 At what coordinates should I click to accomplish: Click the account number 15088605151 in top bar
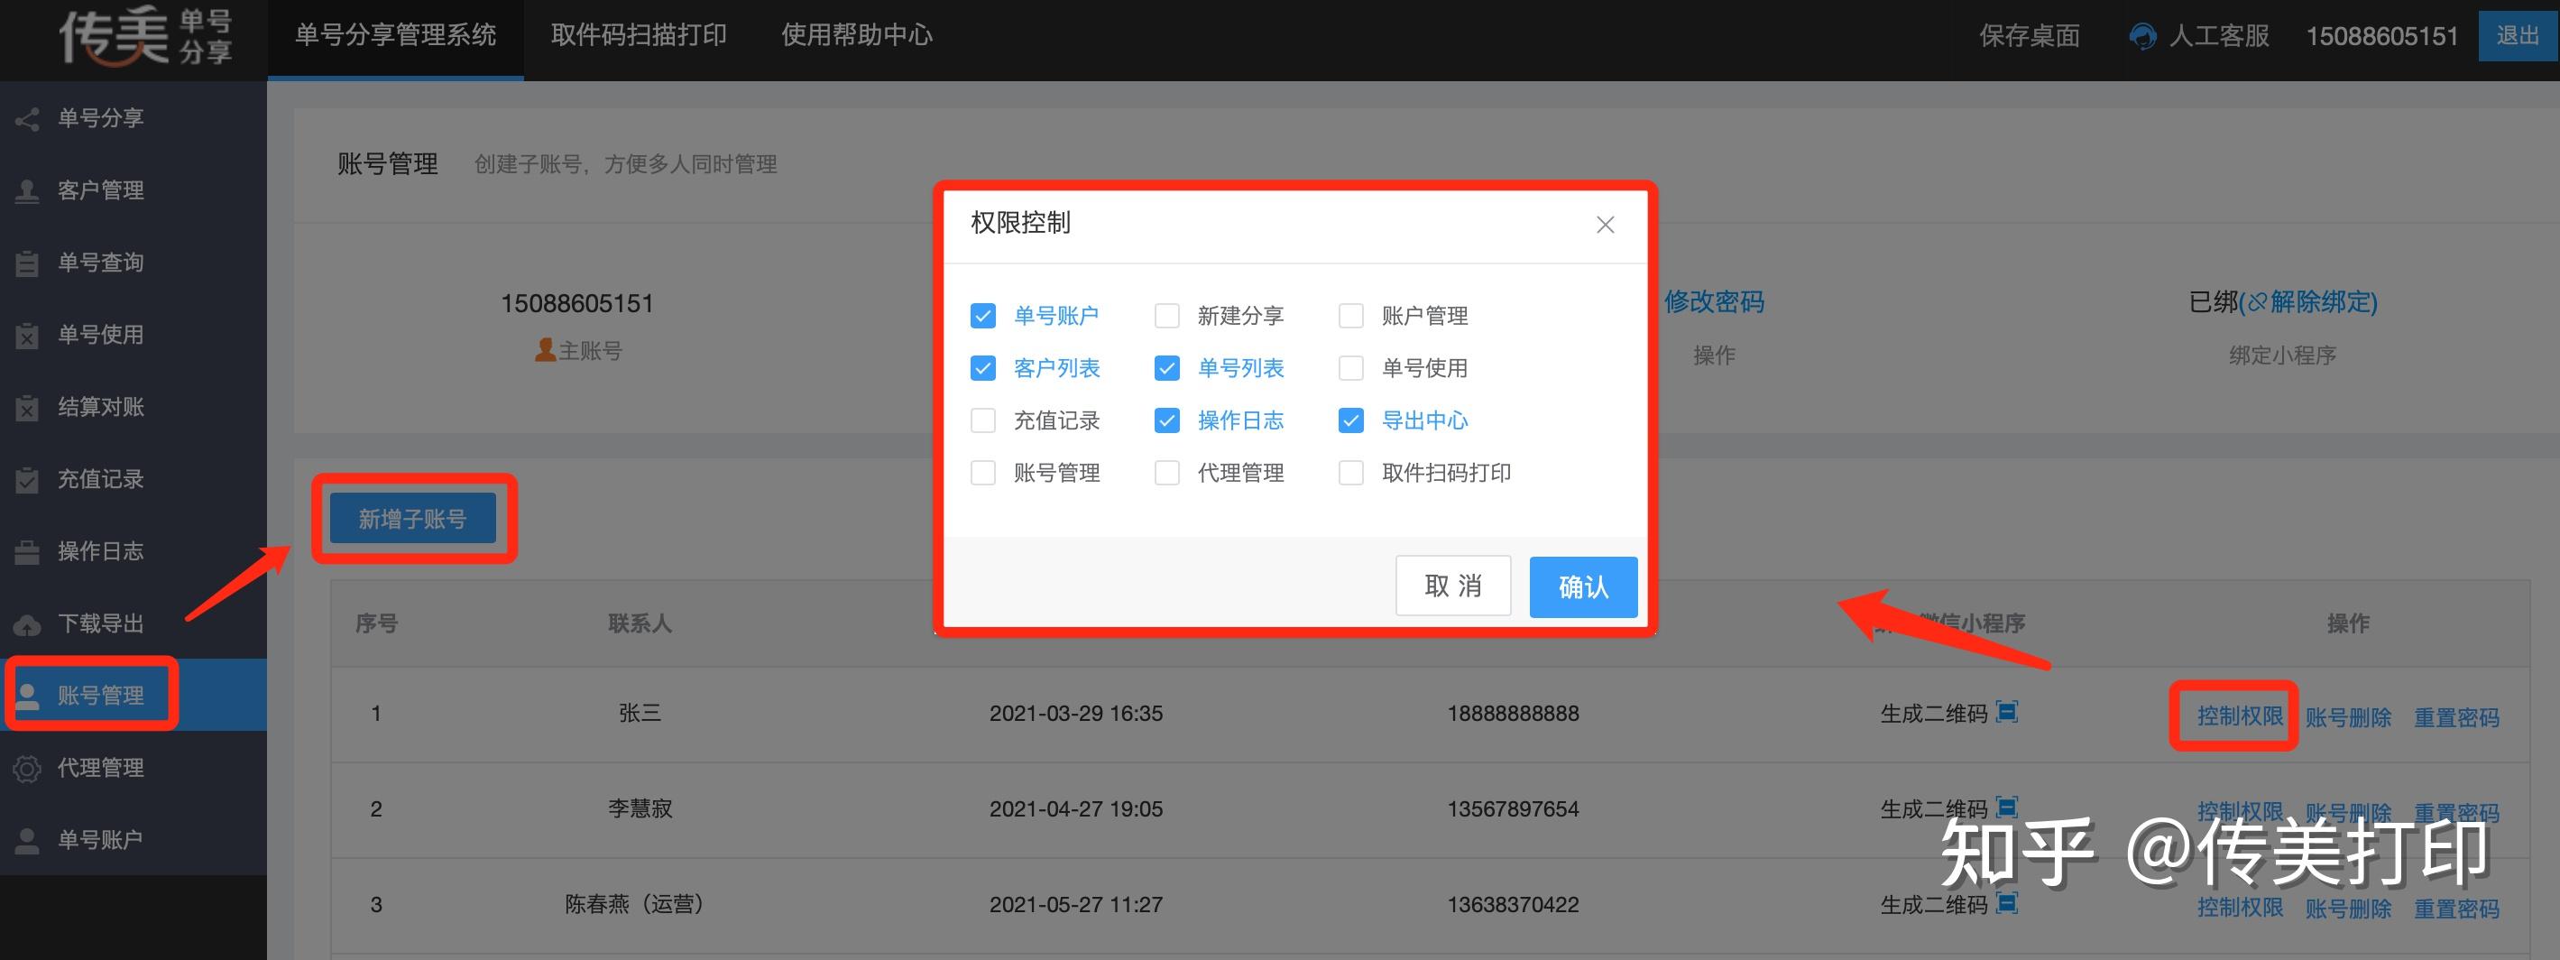[2381, 37]
